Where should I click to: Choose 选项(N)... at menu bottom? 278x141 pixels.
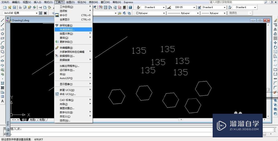pyautogui.click(x=73, y=121)
